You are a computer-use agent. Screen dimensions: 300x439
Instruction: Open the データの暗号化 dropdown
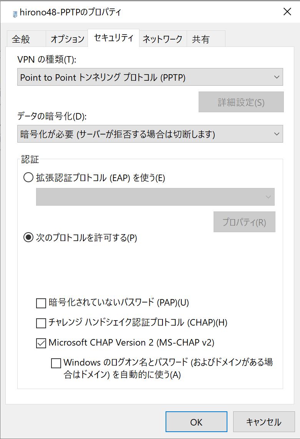pyautogui.click(x=150, y=134)
